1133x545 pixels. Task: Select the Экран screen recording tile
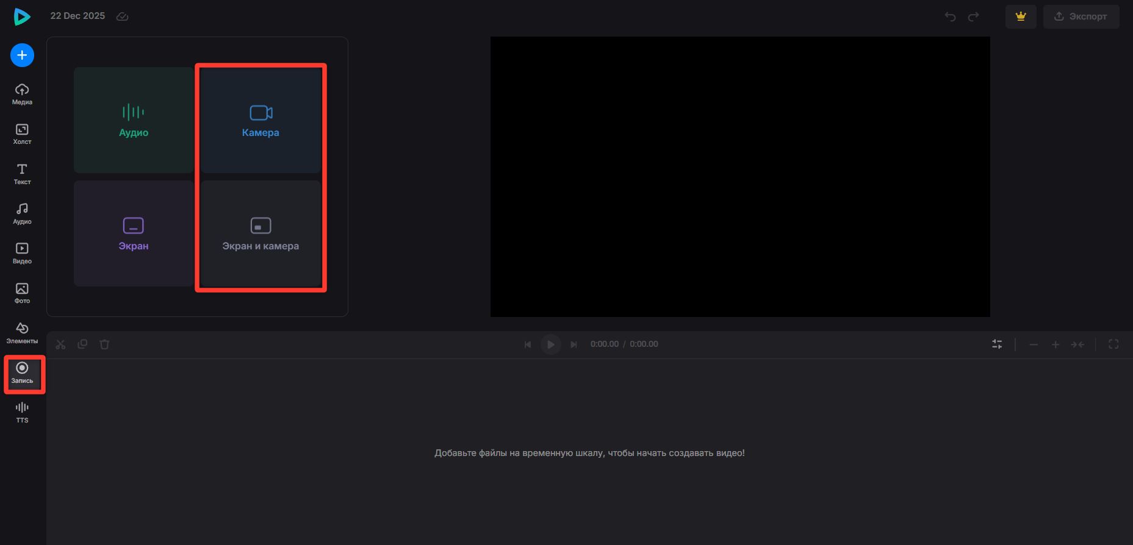tap(134, 233)
